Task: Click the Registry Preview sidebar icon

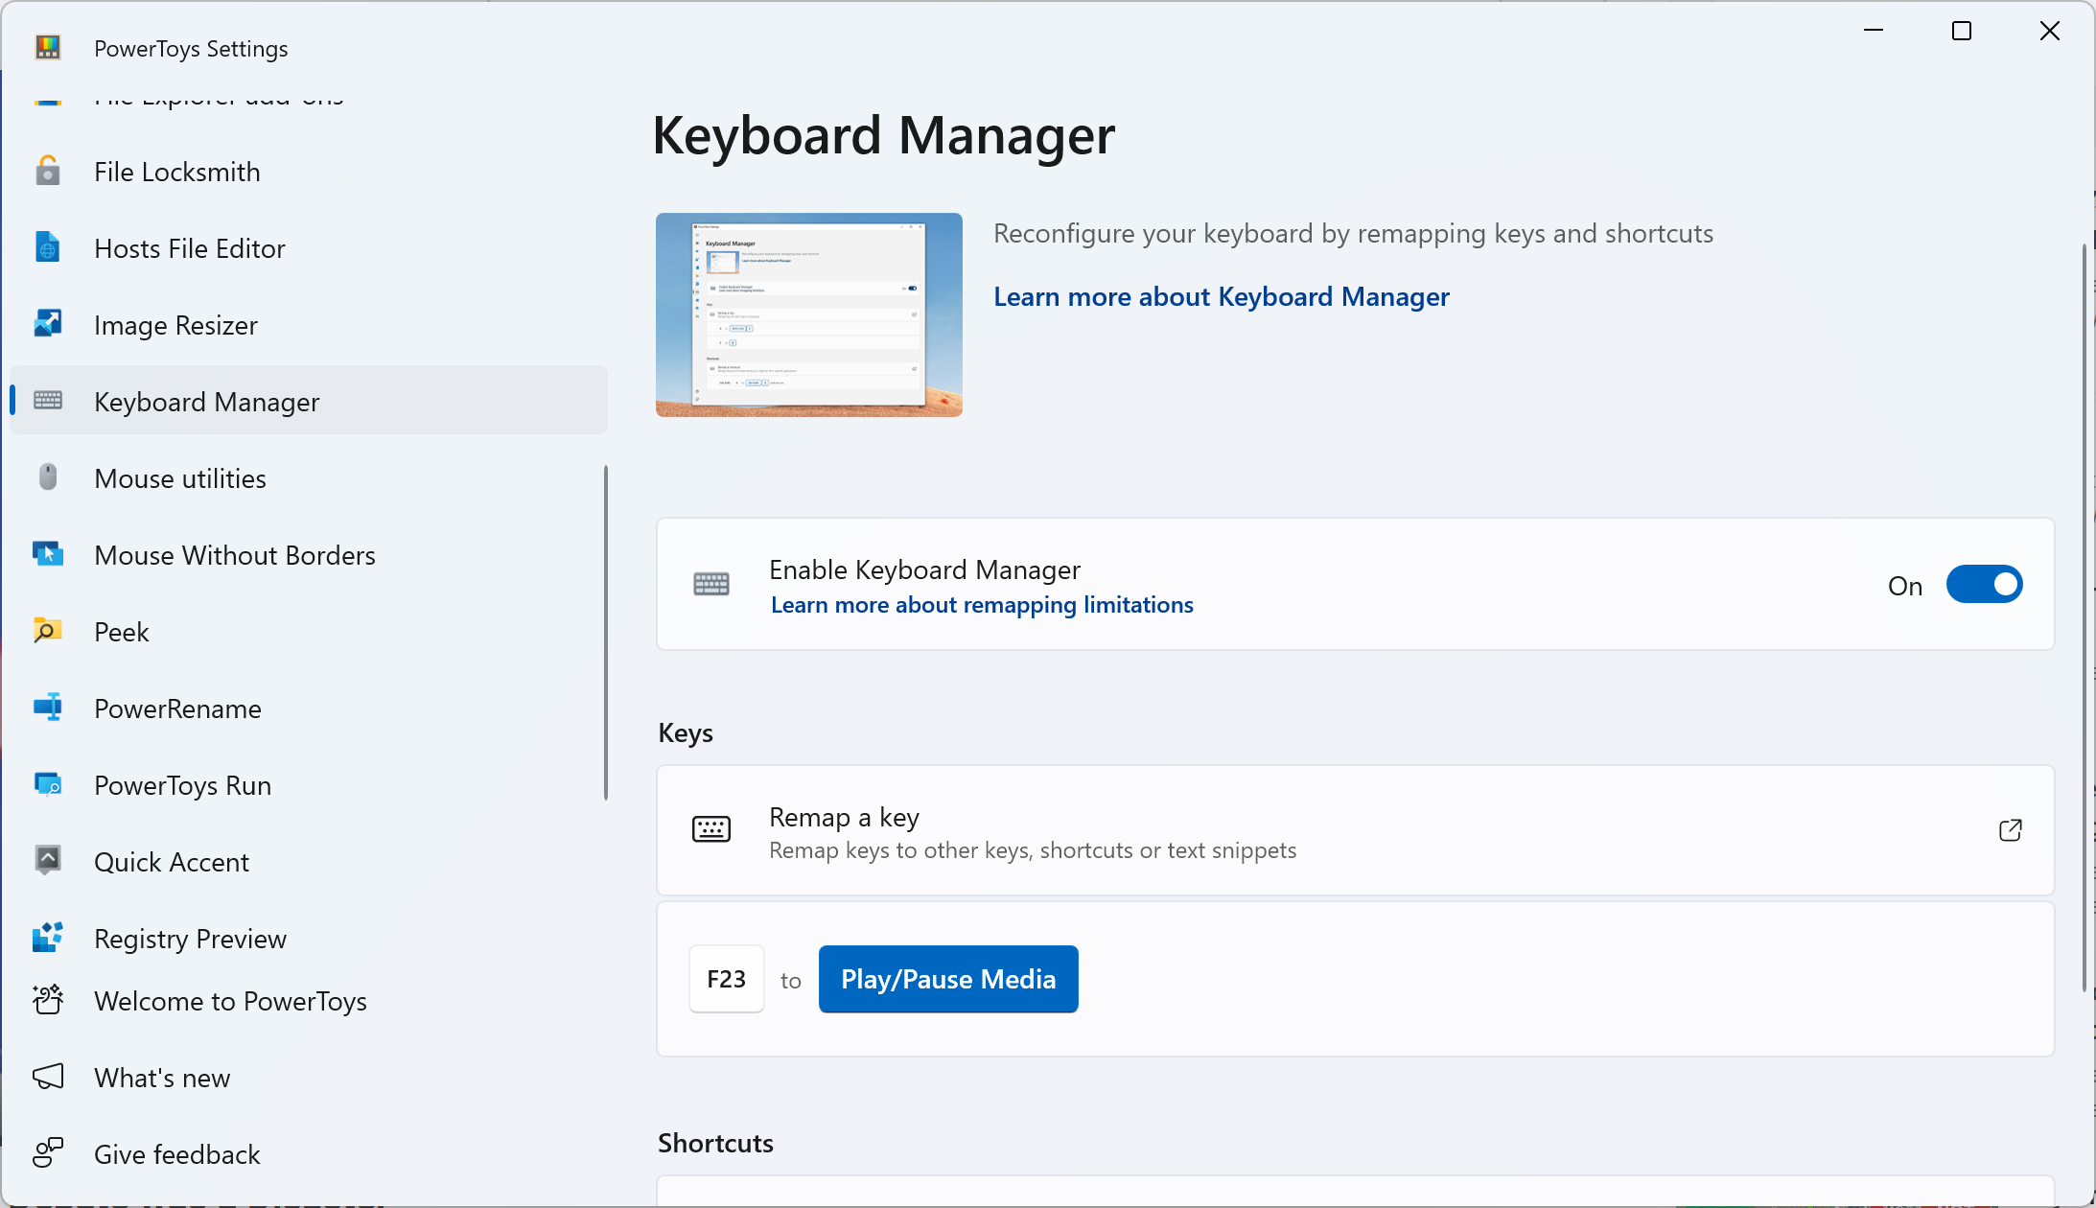Action: pyautogui.click(x=49, y=938)
